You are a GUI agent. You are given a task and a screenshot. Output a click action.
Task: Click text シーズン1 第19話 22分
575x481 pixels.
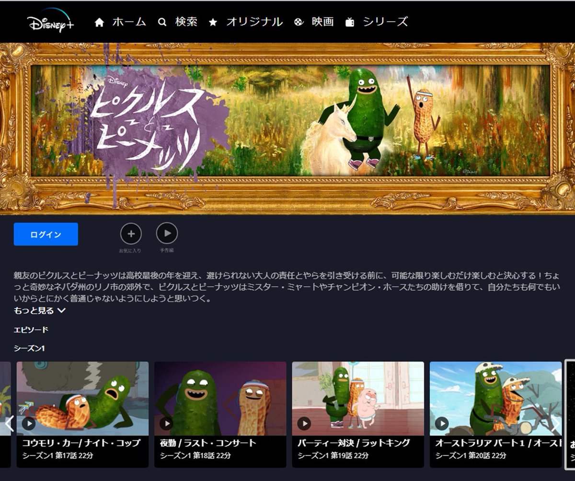pos(333,456)
